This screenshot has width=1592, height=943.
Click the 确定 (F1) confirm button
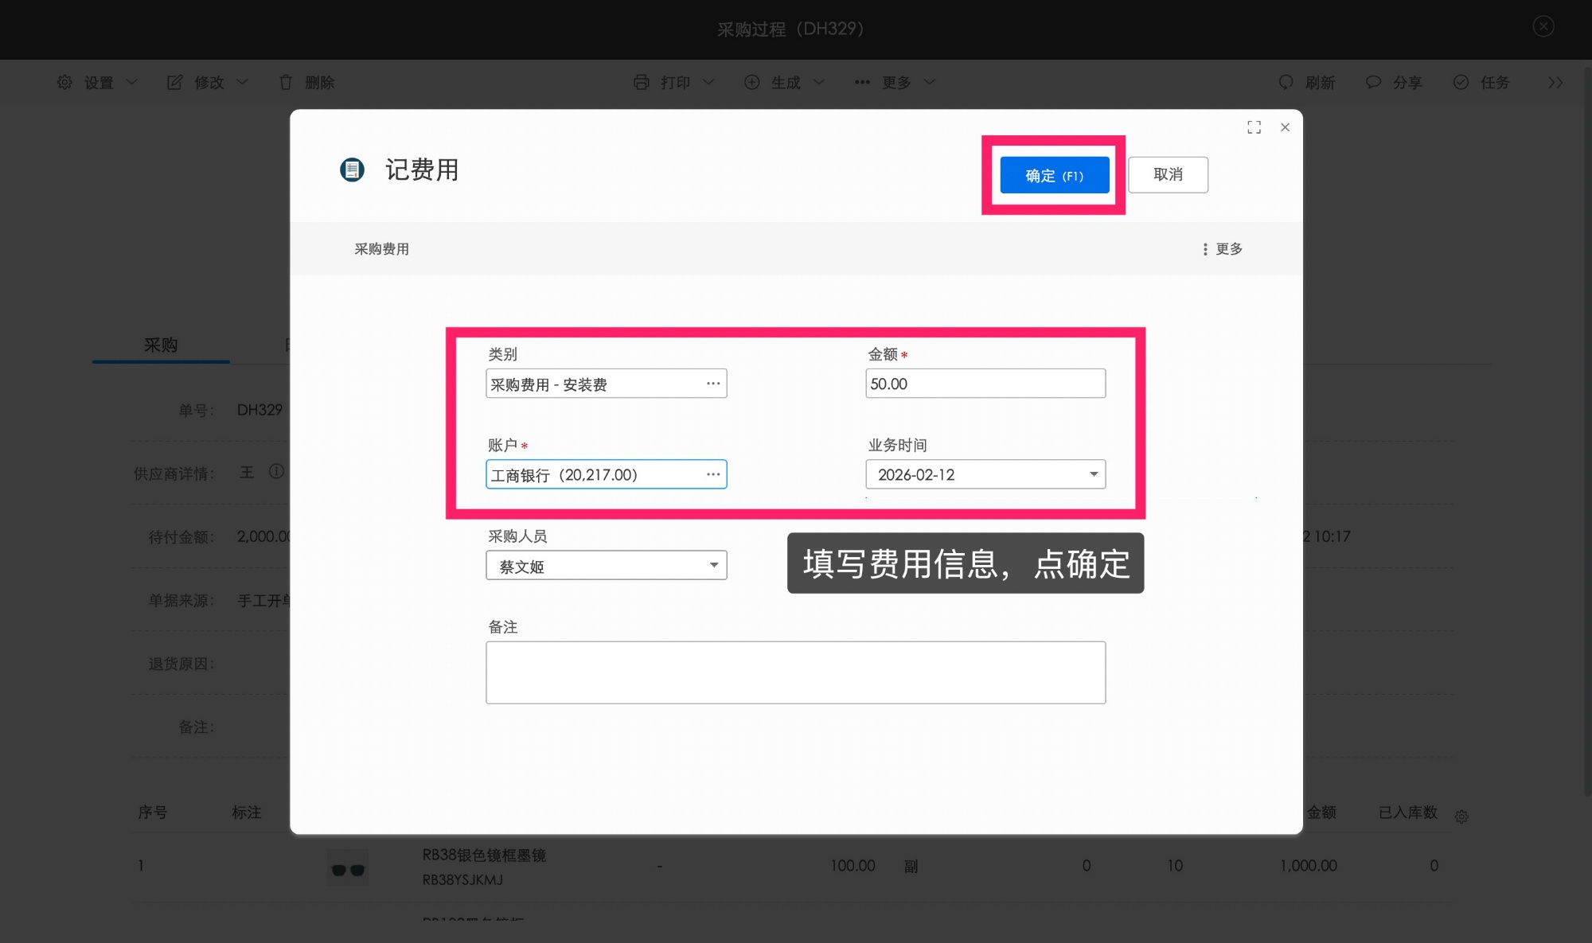click(1053, 175)
